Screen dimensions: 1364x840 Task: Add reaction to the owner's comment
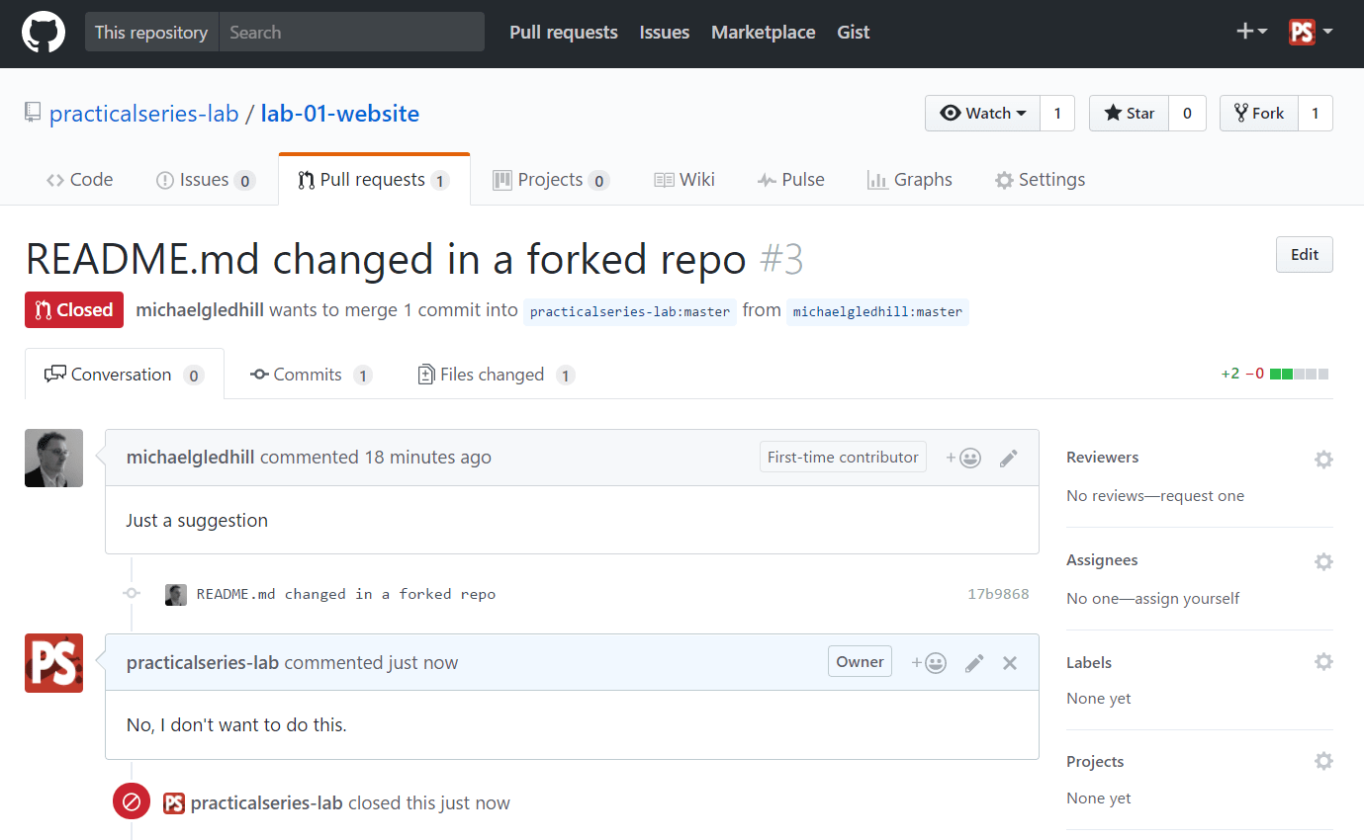tap(929, 663)
